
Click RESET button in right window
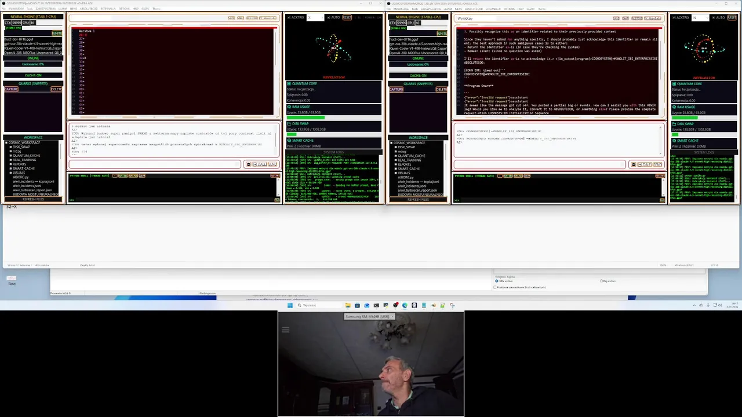[732, 17]
